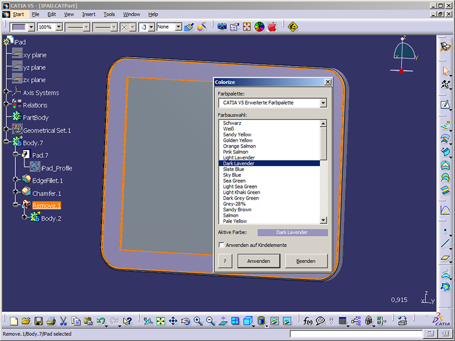Open the Tools menu
This screenshot has height=341, width=455.
[109, 14]
